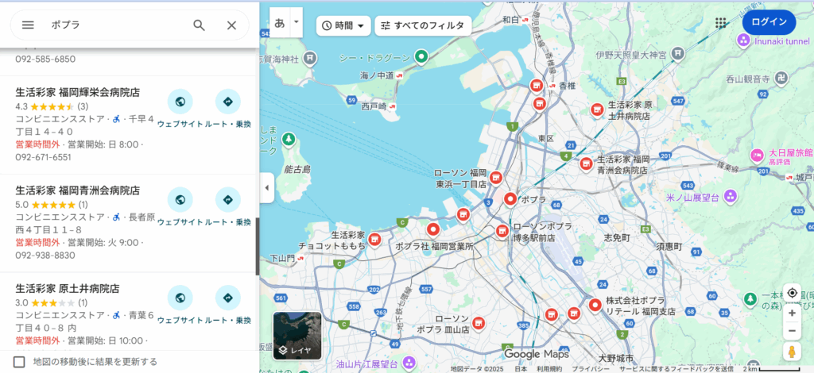Click シー・ドラグーン green map pin
This screenshot has height=373, width=814.
(x=422, y=56)
